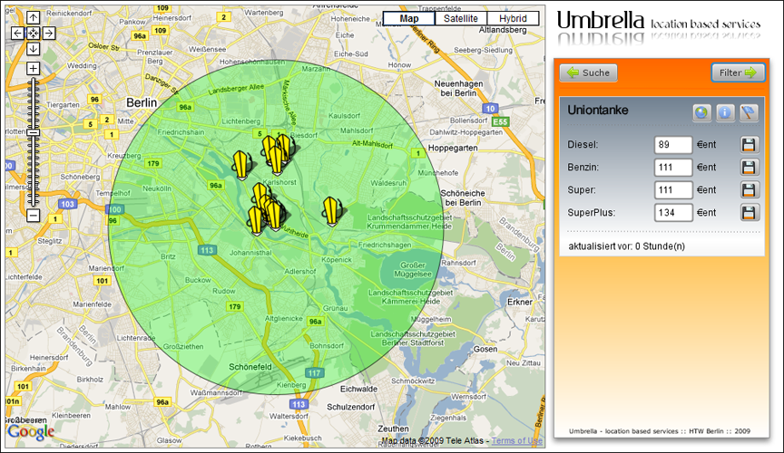Switch to the Map view type
The height and width of the screenshot is (453, 784).
coord(409,18)
